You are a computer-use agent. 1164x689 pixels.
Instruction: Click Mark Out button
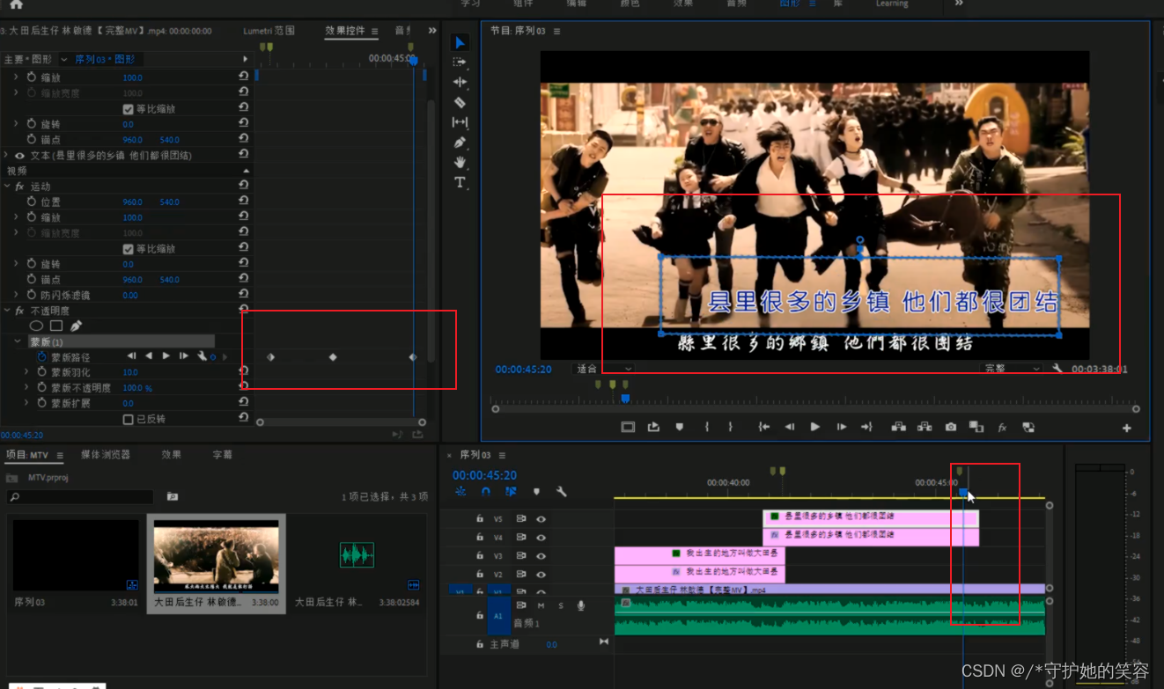pyautogui.click(x=730, y=427)
